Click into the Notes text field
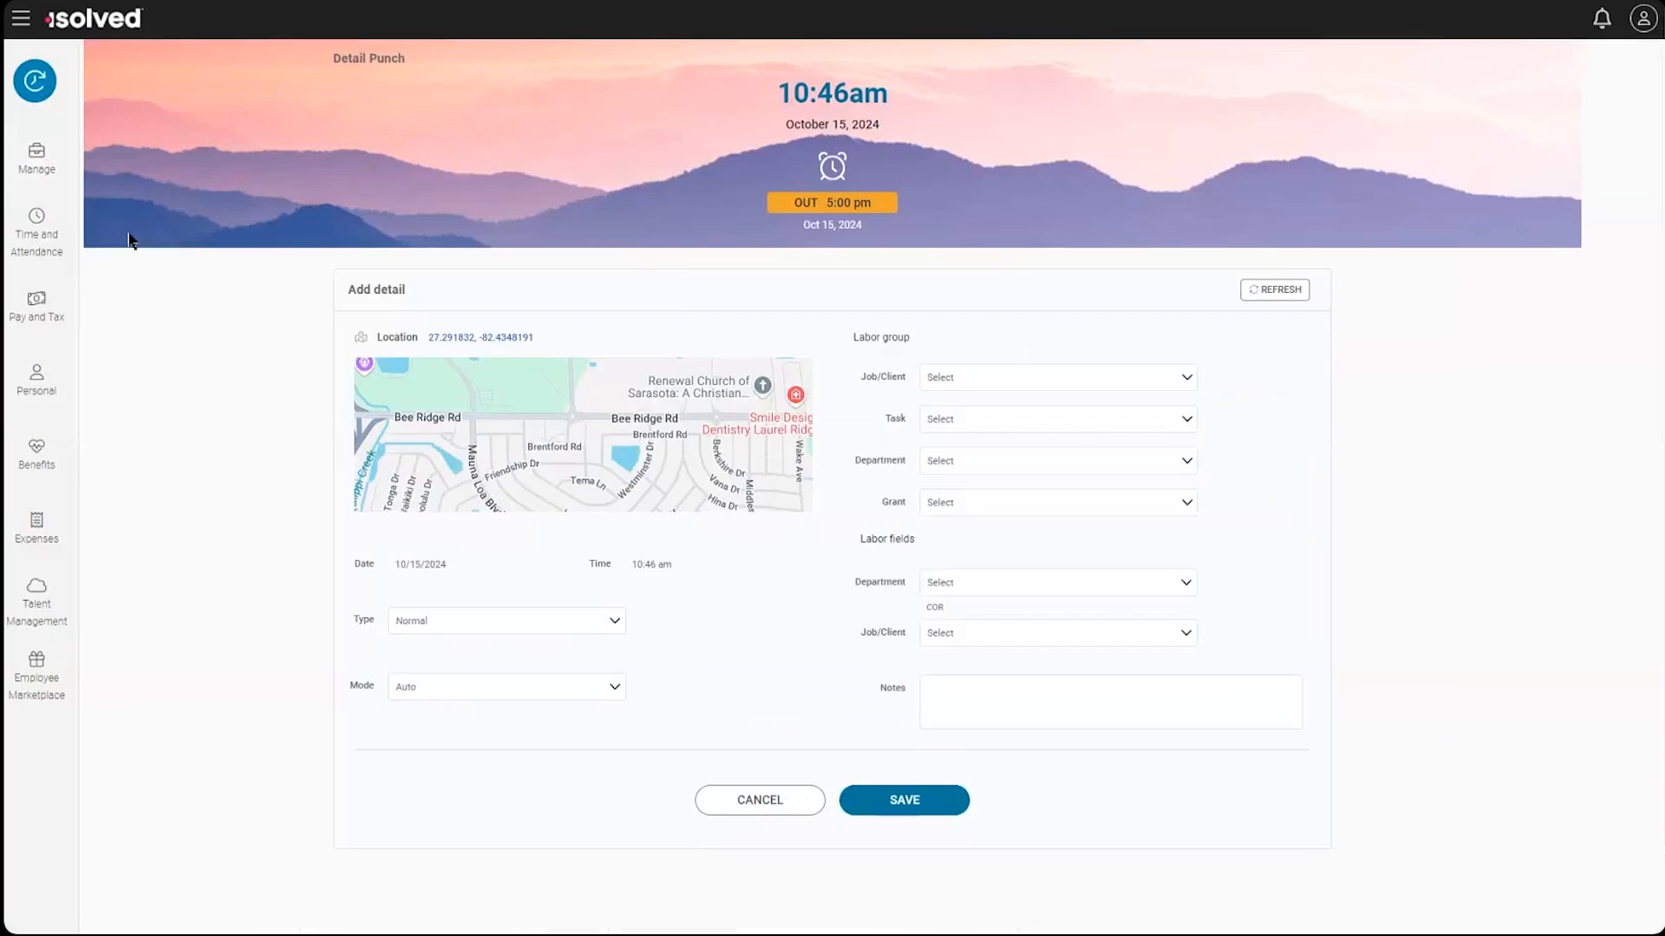 (1110, 701)
